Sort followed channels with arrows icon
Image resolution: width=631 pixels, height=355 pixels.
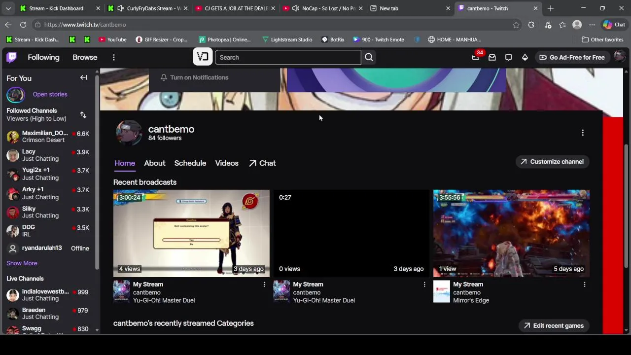83,115
